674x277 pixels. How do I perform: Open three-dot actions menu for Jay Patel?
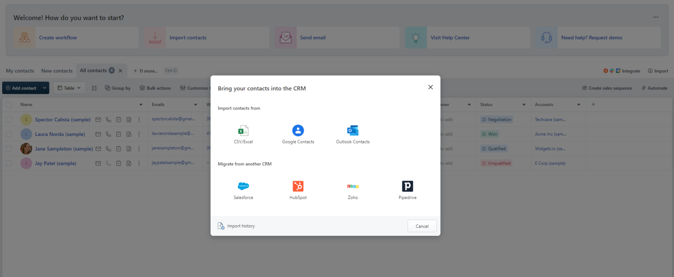139,163
